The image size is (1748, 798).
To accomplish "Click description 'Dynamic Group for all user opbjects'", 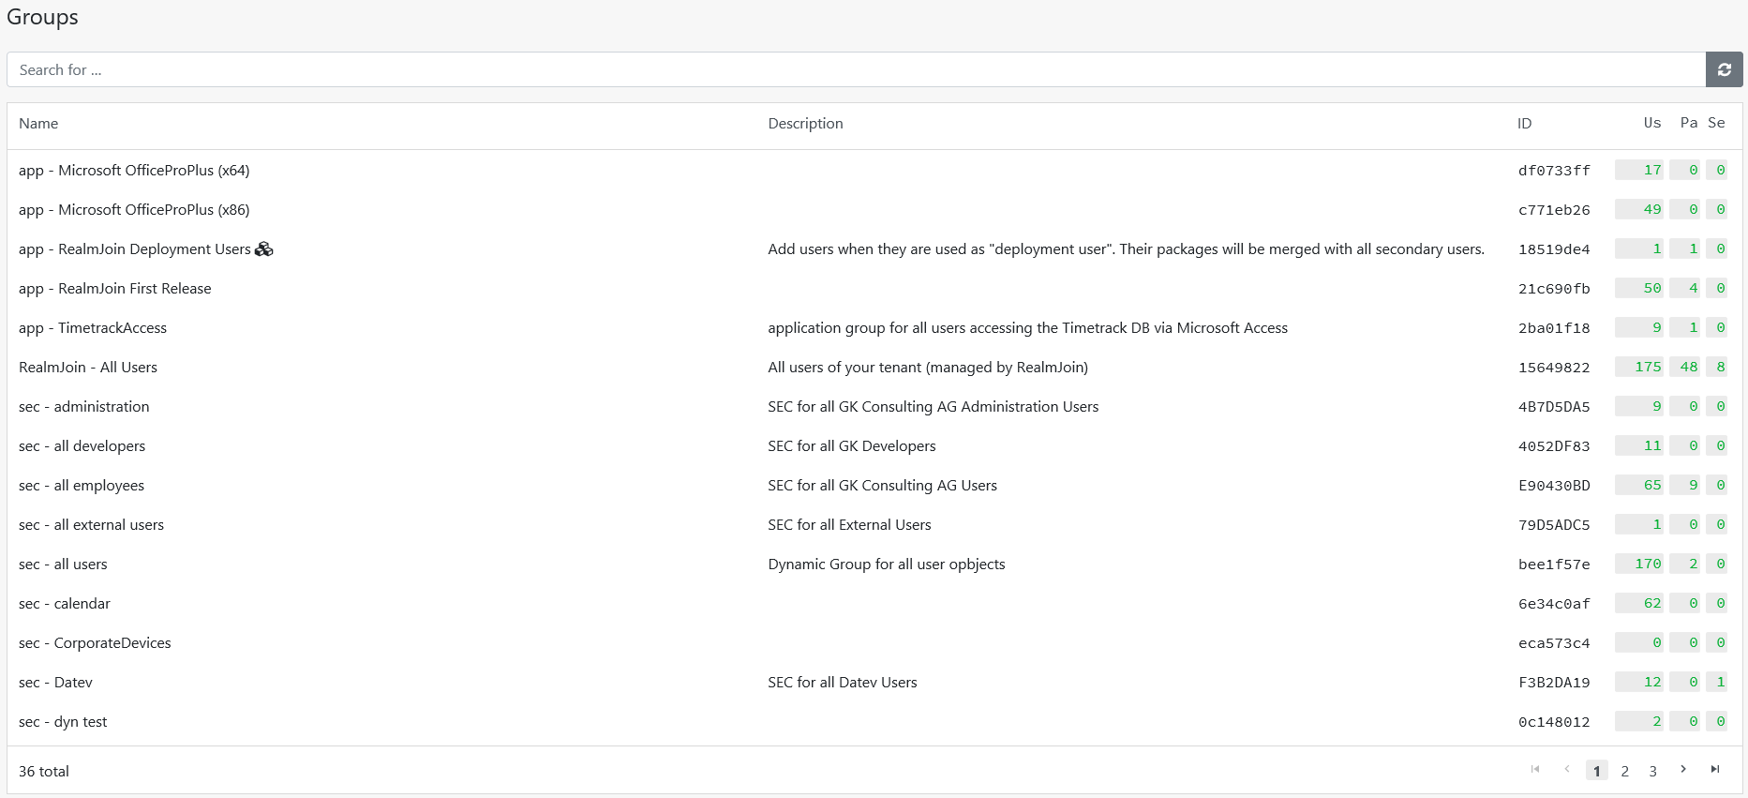I will point(887,565).
